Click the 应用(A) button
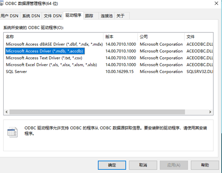The height and width of the screenshot is (173, 222). click(x=174, y=165)
